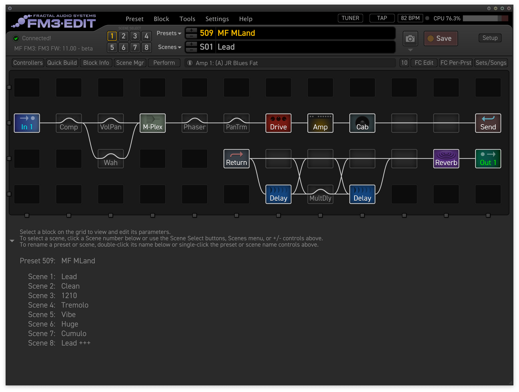Viewport: 519px width, 392px height.
Task: Click the camera snapshot icon
Action: point(410,38)
